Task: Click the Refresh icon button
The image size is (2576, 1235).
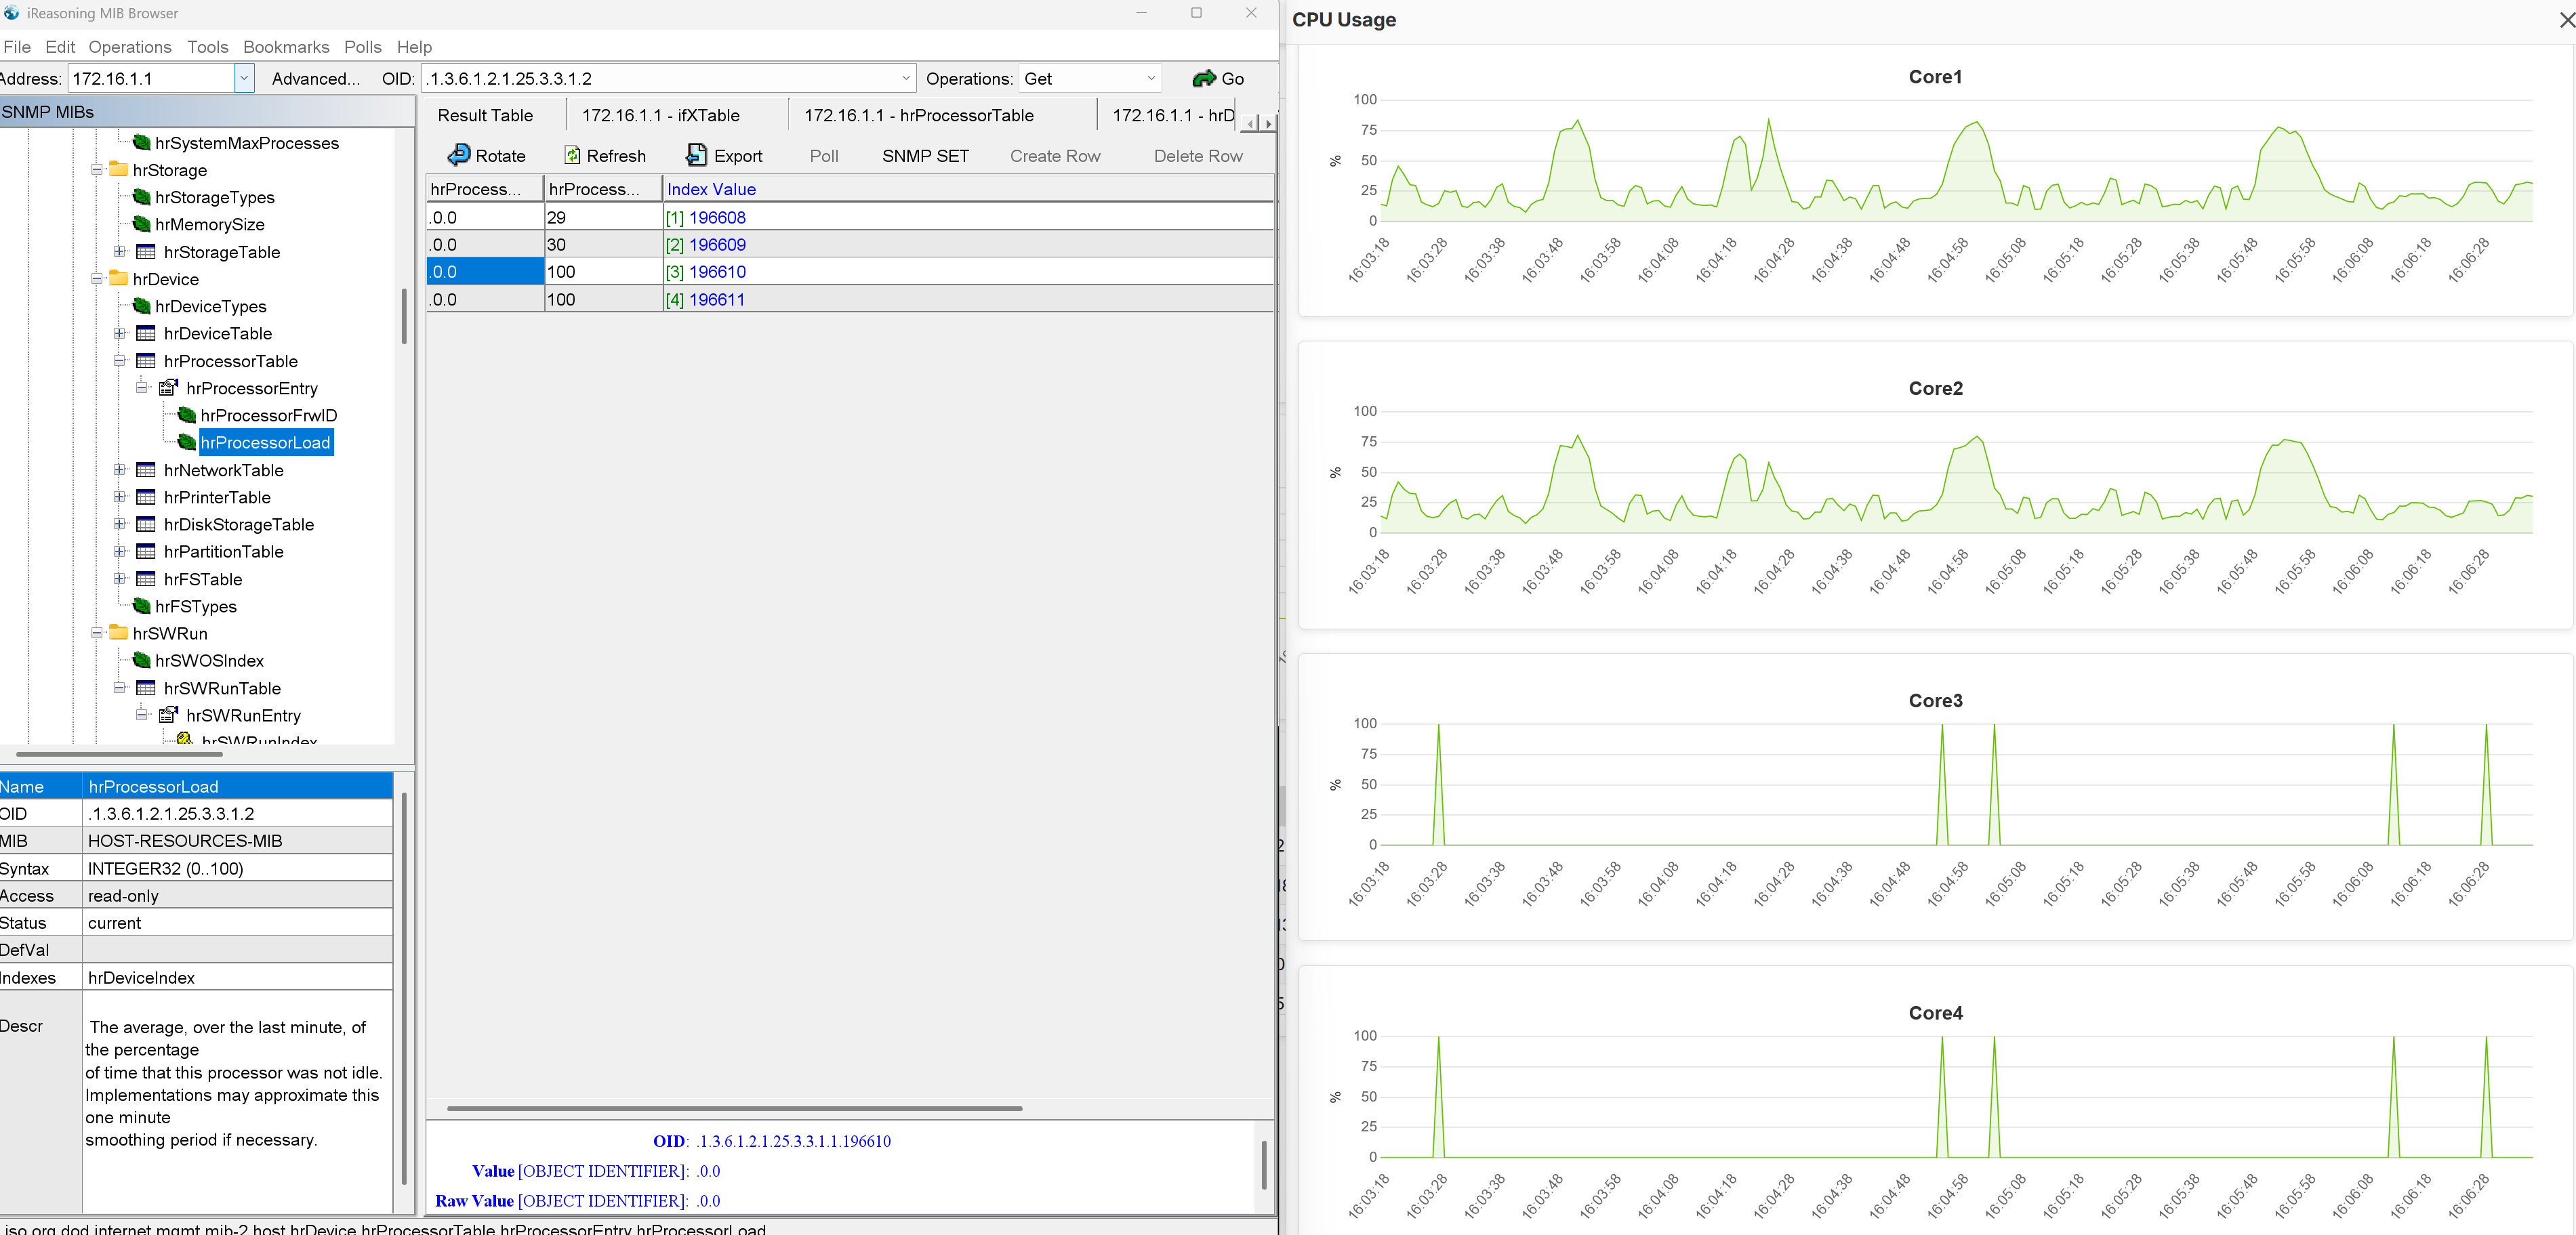Action: 572,155
